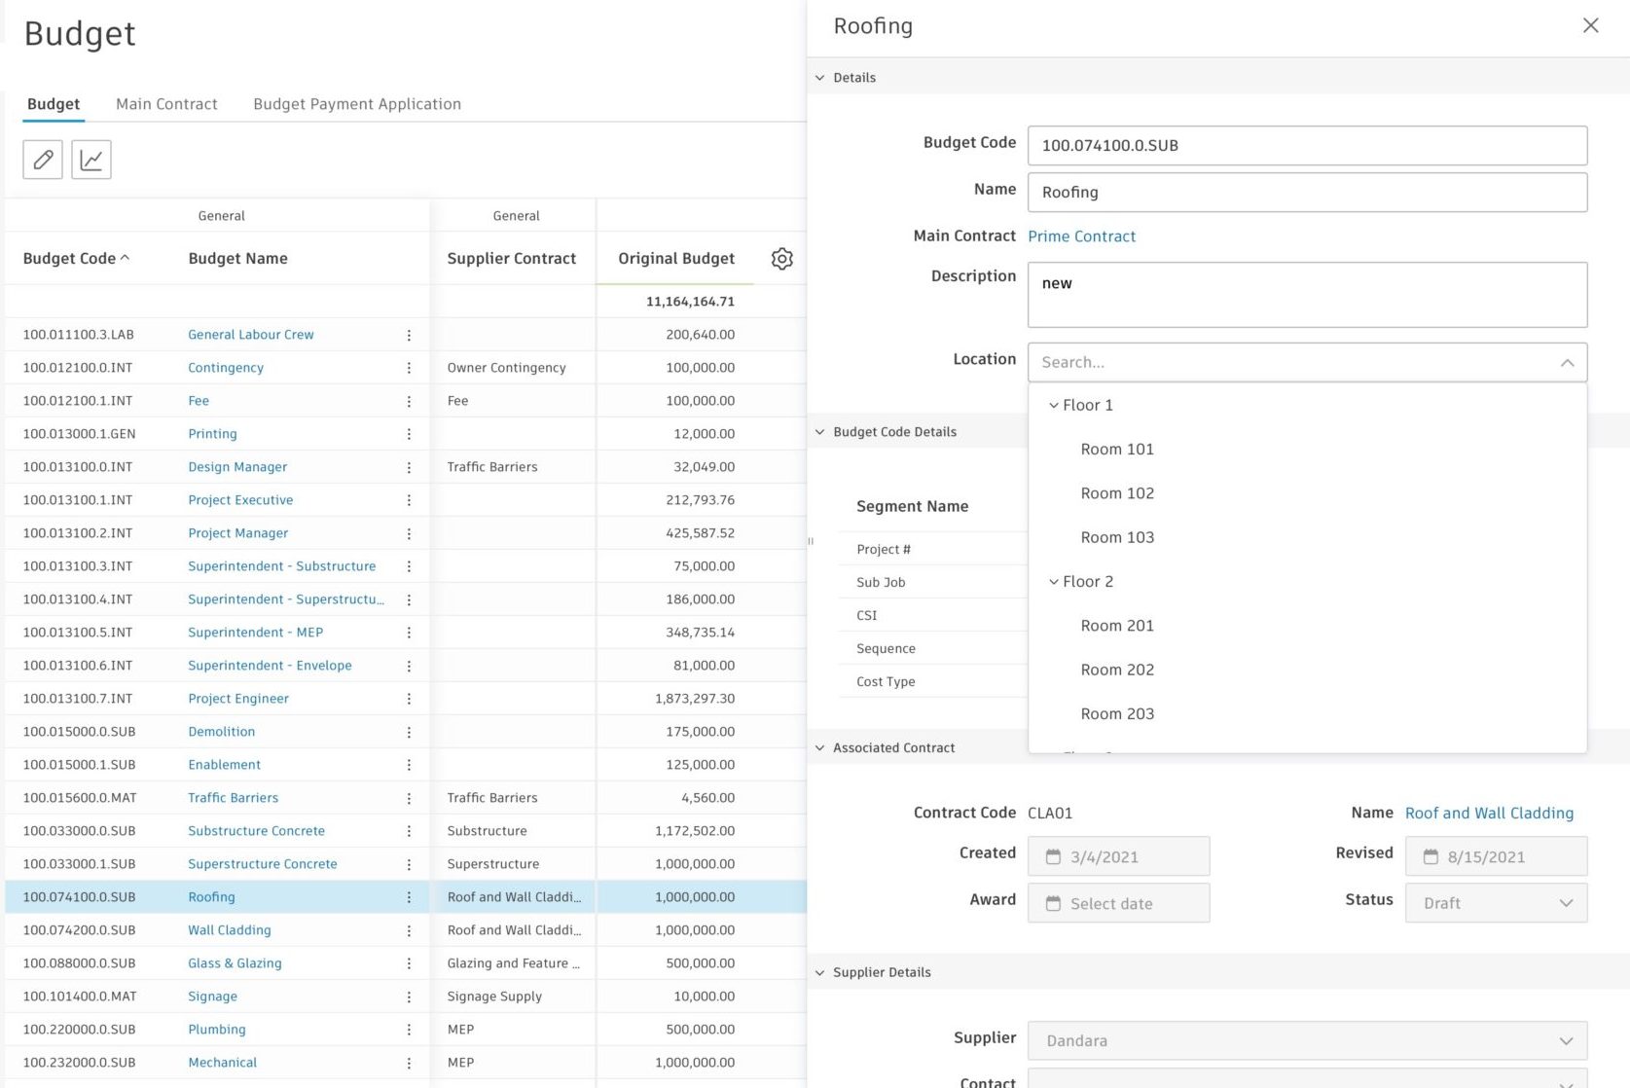The height and width of the screenshot is (1088, 1630).
Task: Open the Roofing budget link
Action: [x=211, y=897]
